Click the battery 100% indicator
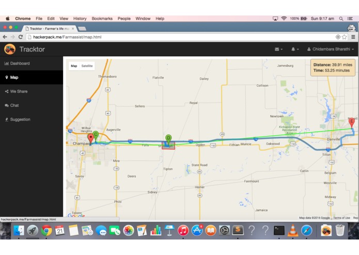Viewport: 359px width, 255px height. tap(299, 19)
